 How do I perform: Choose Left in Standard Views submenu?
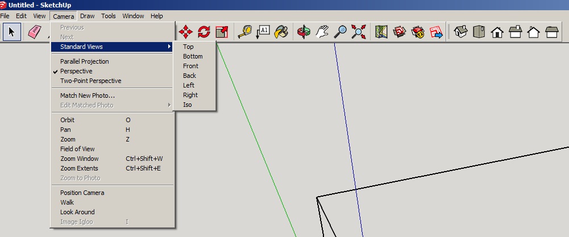(194, 85)
